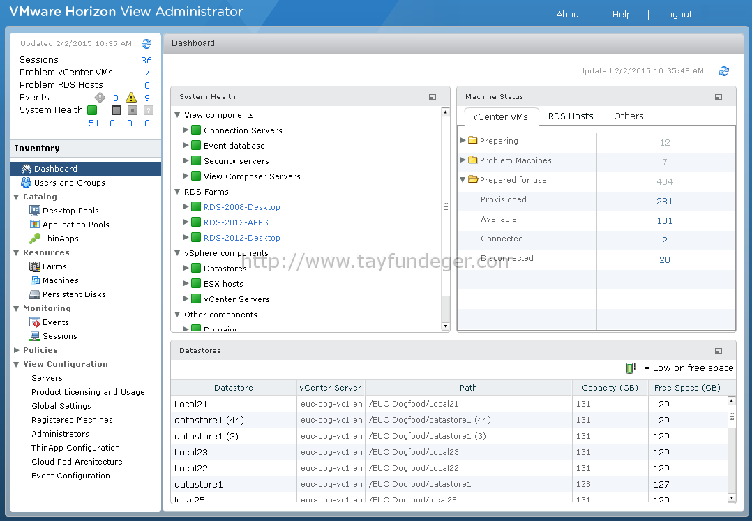Viewport: 752px width, 521px height.
Task: Collapse the Monitoring section
Action: pos(16,309)
